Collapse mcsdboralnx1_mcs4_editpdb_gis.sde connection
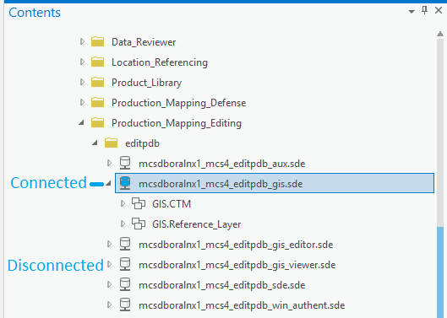This screenshot has width=447, height=318. pos(108,184)
